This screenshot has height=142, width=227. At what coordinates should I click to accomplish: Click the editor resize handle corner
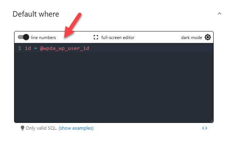[x=211, y=121]
